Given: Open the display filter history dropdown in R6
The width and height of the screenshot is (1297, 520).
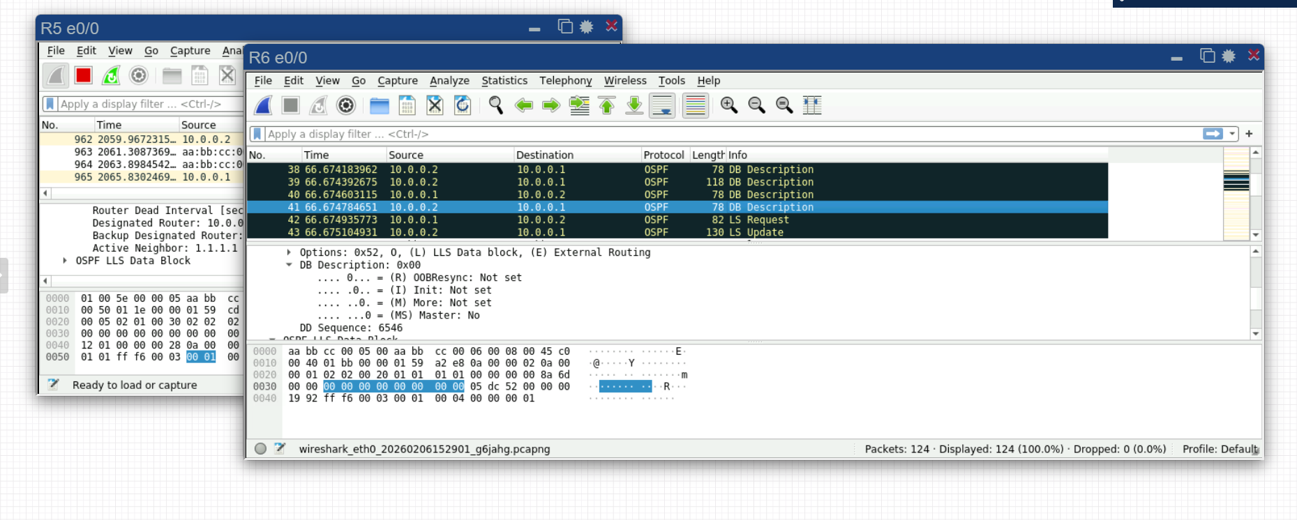Looking at the screenshot, I should [1233, 134].
